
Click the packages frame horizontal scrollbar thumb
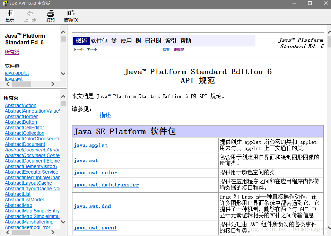point(21,84)
